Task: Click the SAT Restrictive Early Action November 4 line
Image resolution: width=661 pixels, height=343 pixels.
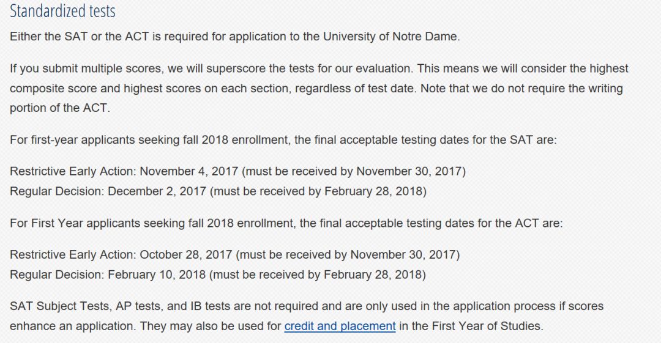Action: click(237, 171)
